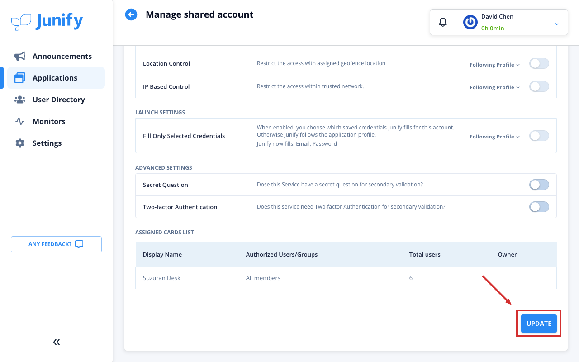Open Following Profile dropdown for Location Control
Image resolution: width=579 pixels, height=362 pixels.
click(x=495, y=65)
